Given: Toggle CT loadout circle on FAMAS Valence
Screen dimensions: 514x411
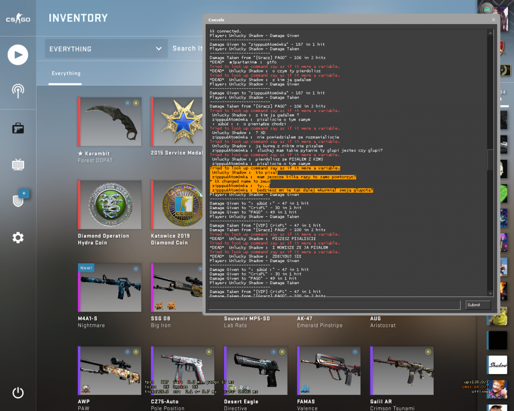Looking at the screenshot, I should click(x=355, y=352).
